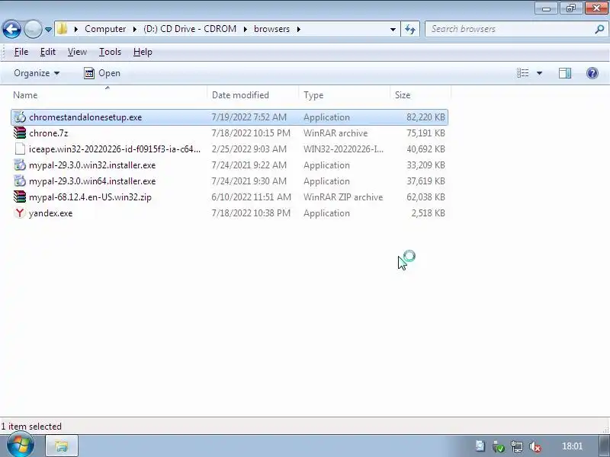Expand arrow after browsers breadcrumb
Screen dimensions: 610x457
tap(298, 29)
